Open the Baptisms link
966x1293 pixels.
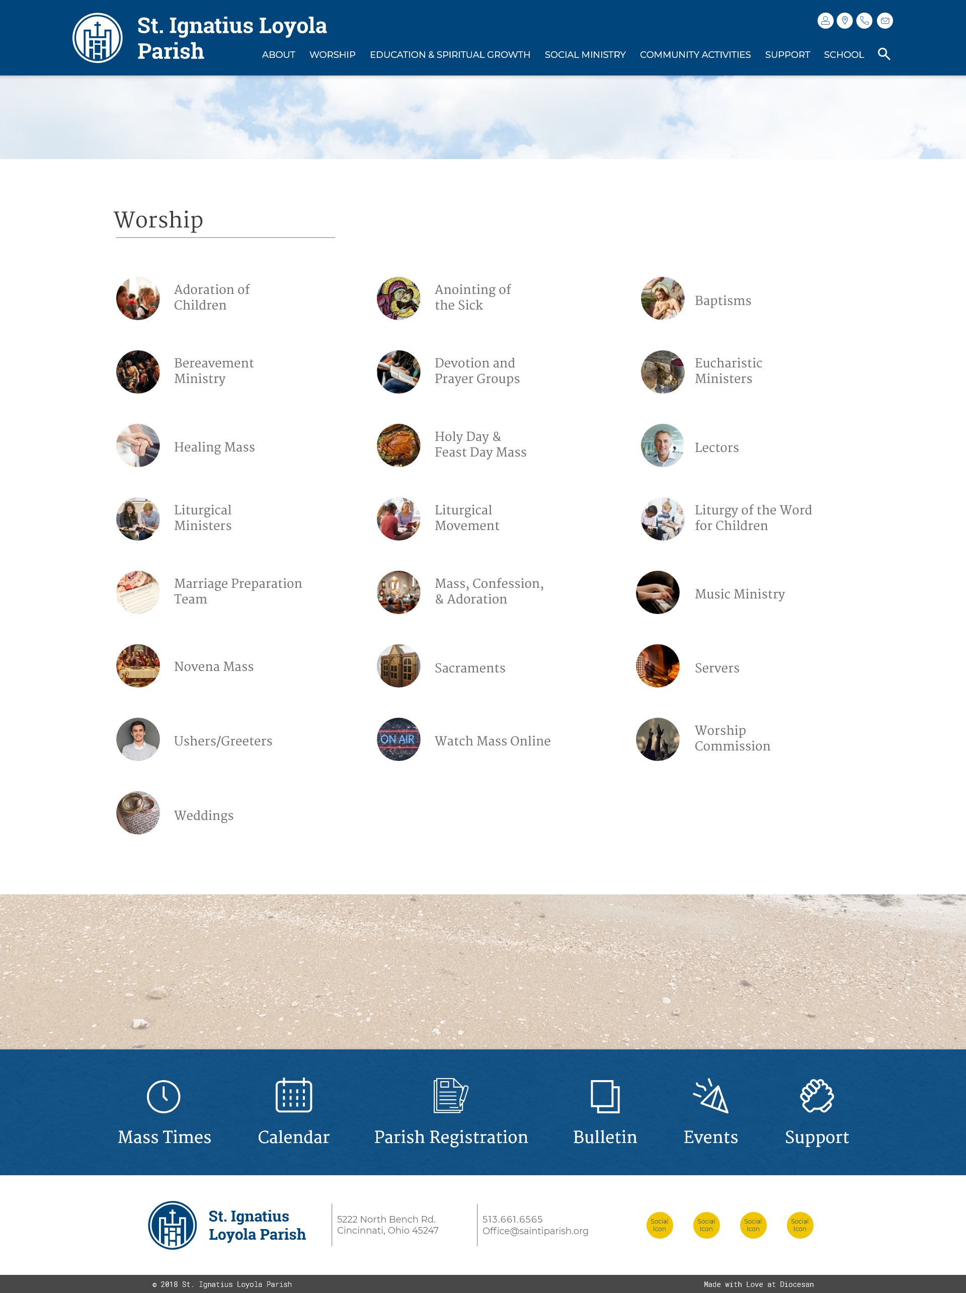[x=722, y=300]
